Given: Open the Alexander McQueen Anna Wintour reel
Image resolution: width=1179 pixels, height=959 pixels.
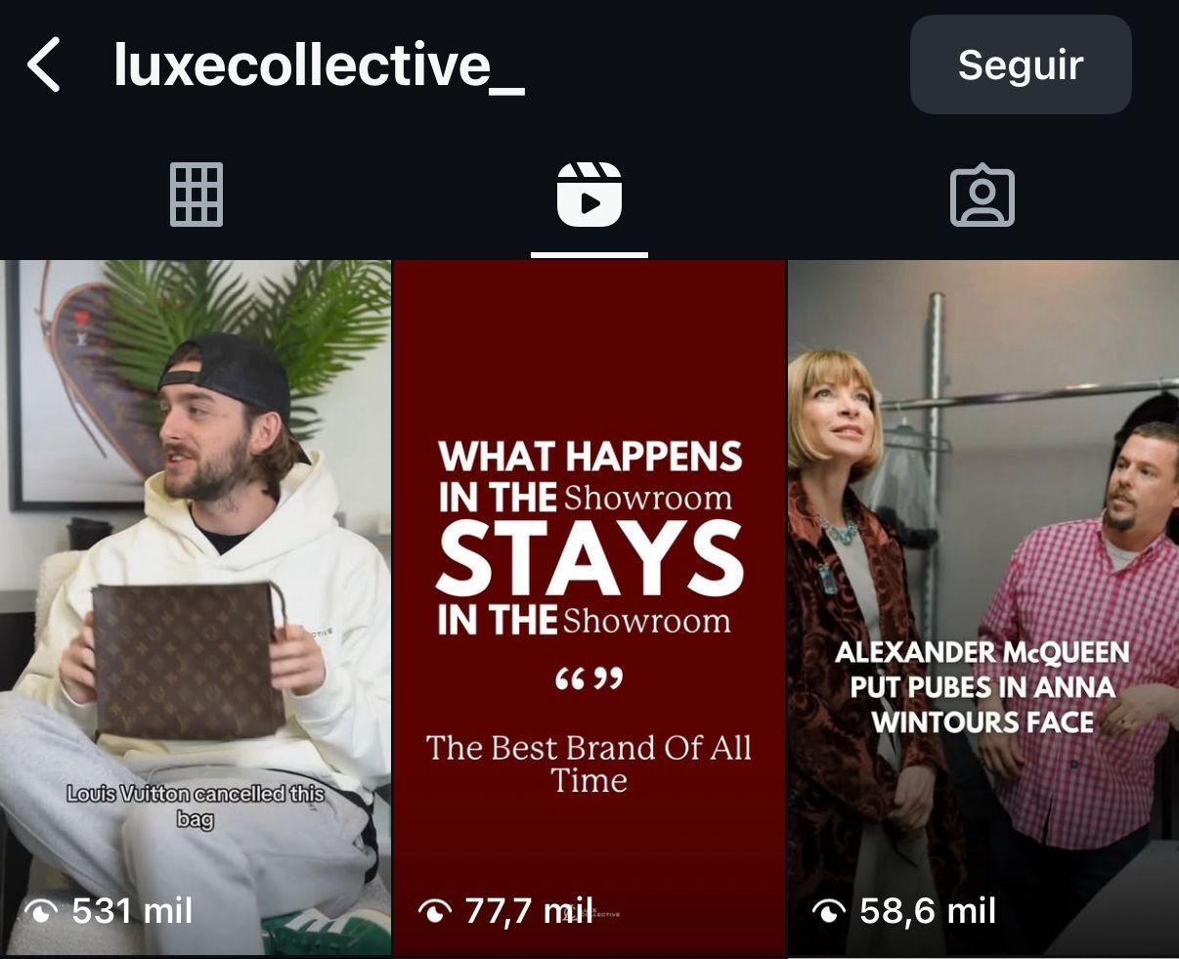Looking at the screenshot, I should point(983,608).
